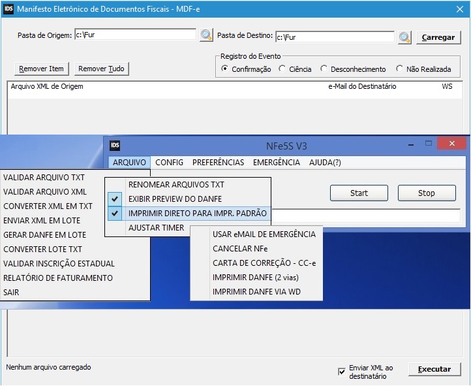The image size is (471, 386).
Task: Click the IDS icon in MDF-e title bar
Action: (x=8, y=8)
